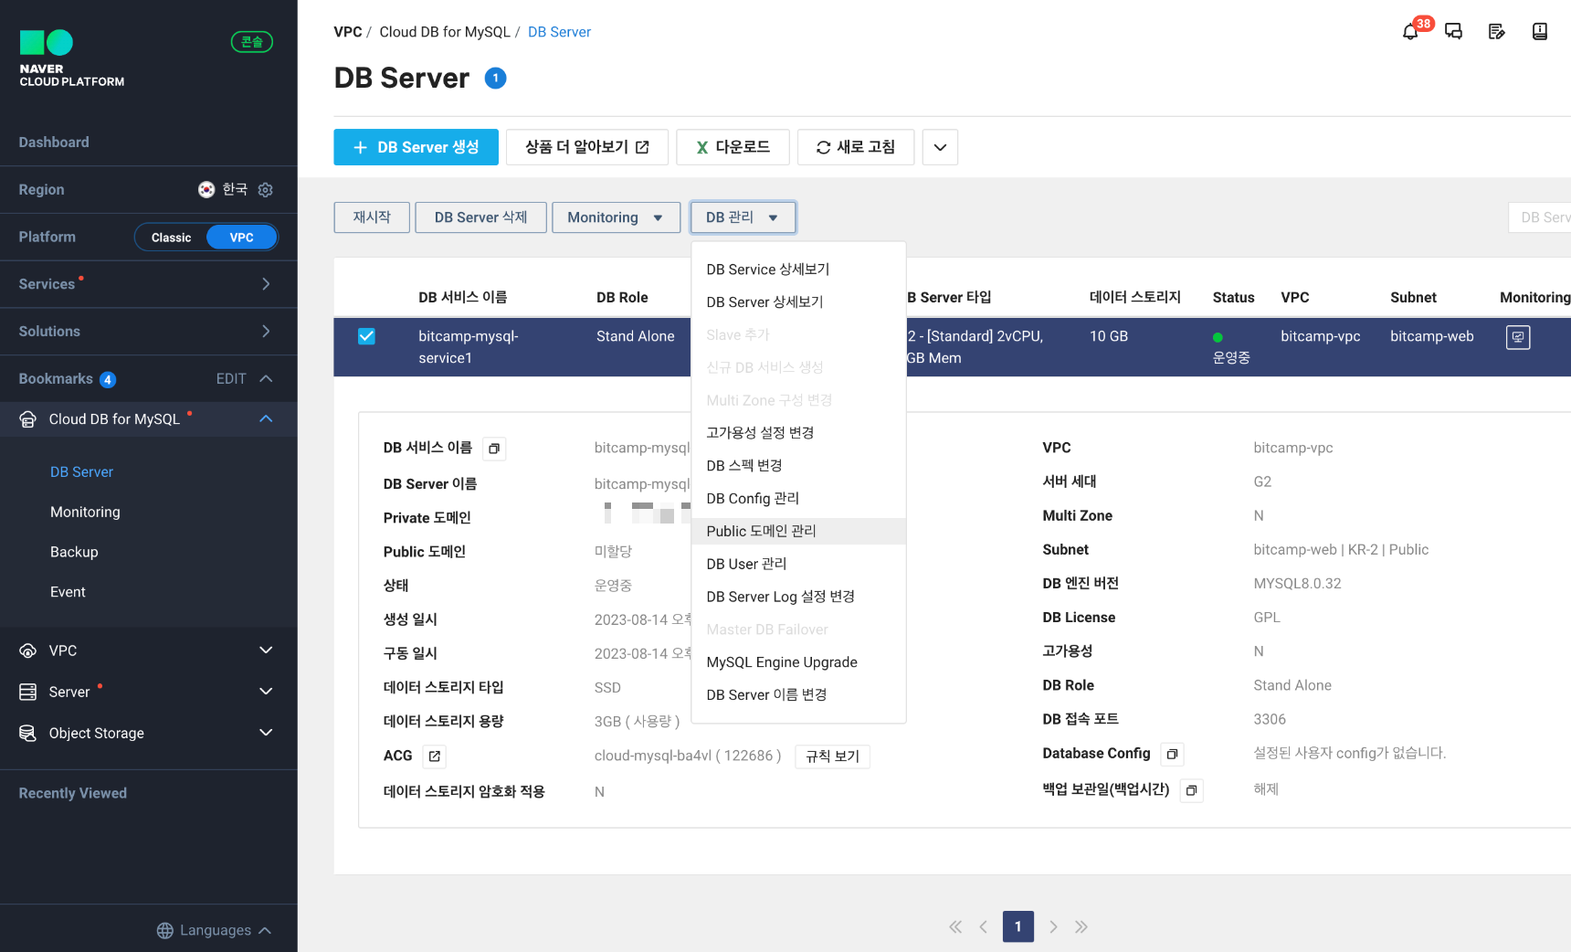Click the Object Storage sidebar icon
Image resolution: width=1571 pixels, height=952 pixels.
[28, 733]
